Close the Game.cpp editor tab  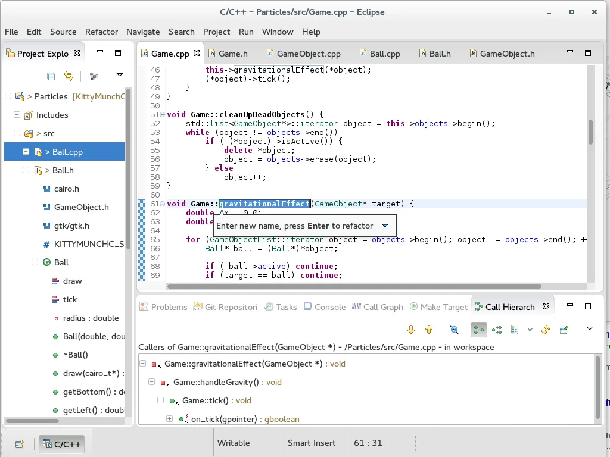[197, 53]
